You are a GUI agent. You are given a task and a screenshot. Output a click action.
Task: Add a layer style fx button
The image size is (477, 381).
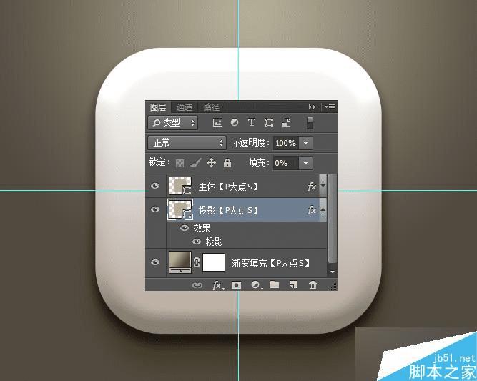coord(217,285)
